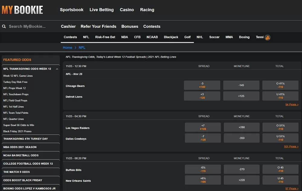Click the MyBookie logo
The width and height of the screenshot is (302, 191).
pos(22,10)
